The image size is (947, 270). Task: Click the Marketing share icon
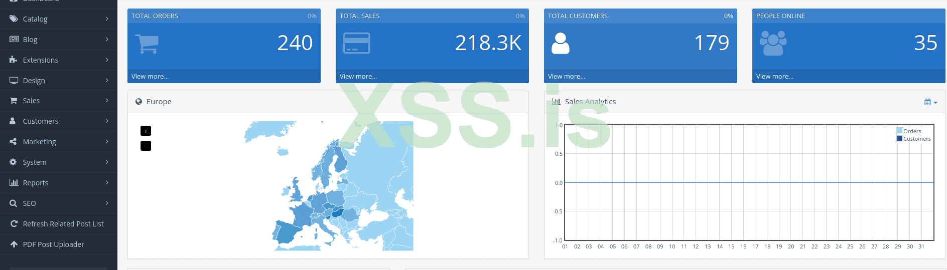click(x=13, y=142)
